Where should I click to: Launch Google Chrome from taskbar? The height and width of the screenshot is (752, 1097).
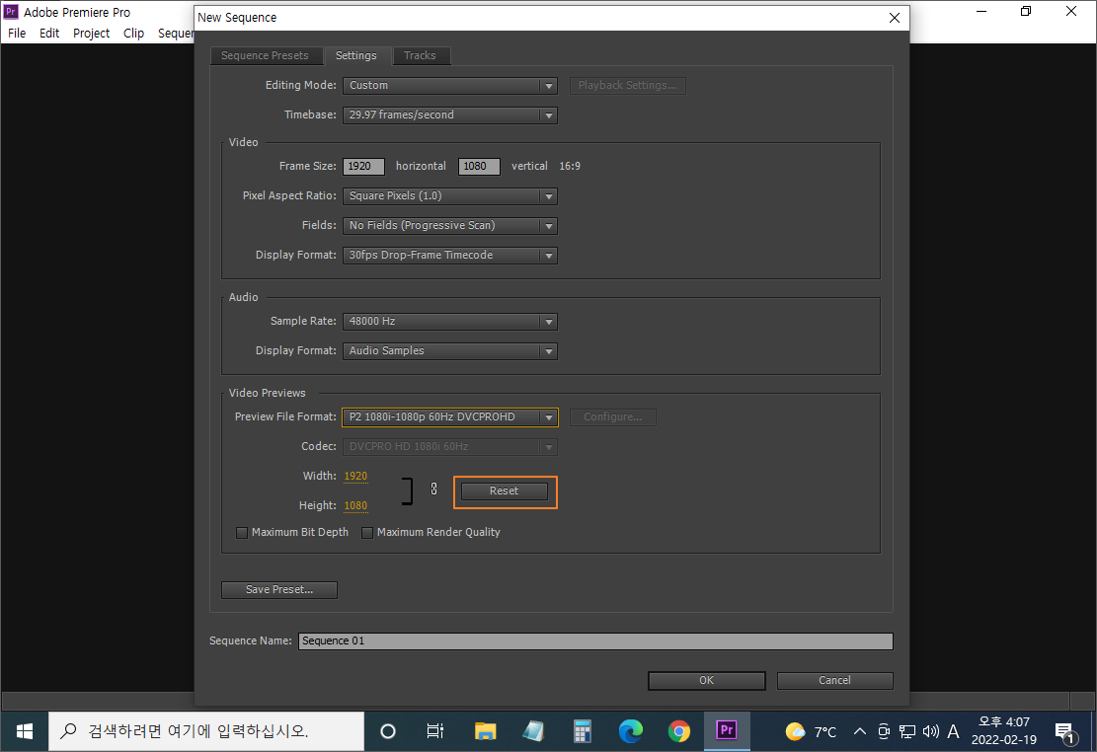coord(678,731)
